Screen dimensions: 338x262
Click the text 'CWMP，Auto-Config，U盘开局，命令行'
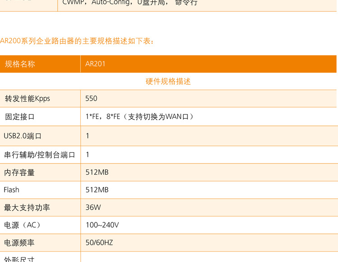(130, 3)
